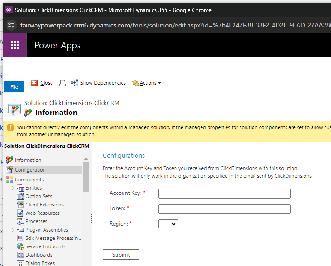This screenshot has height=266, width=331.
Task: Open the File tab
Action: pyautogui.click(x=14, y=86)
